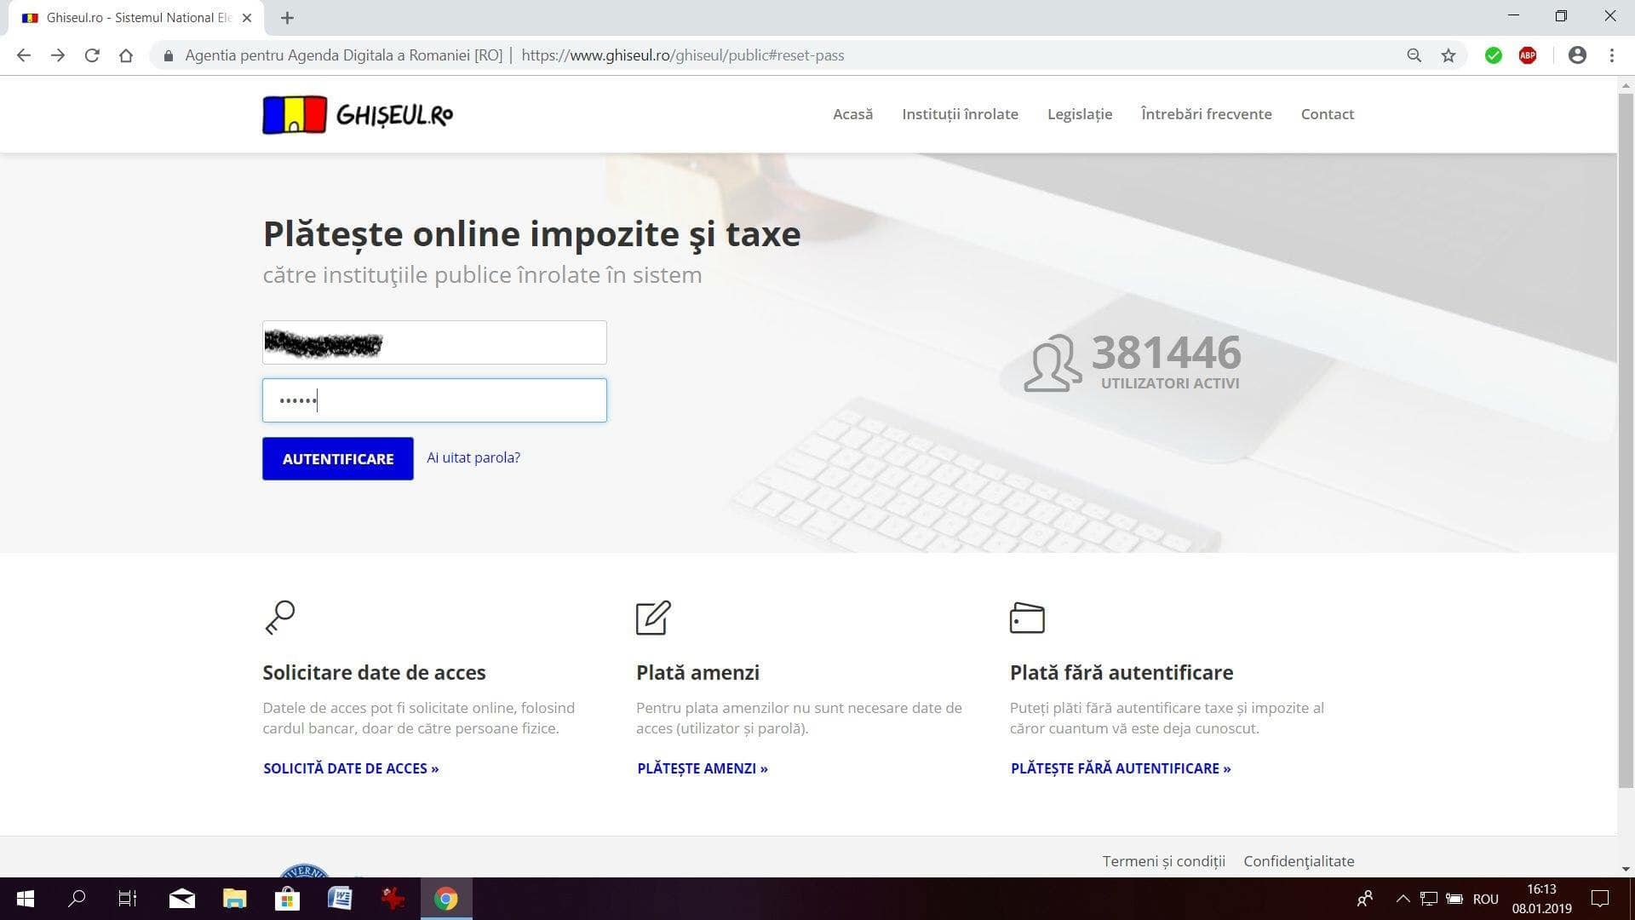
Task: Focus the username input field
Action: click(x=434, y=342)
